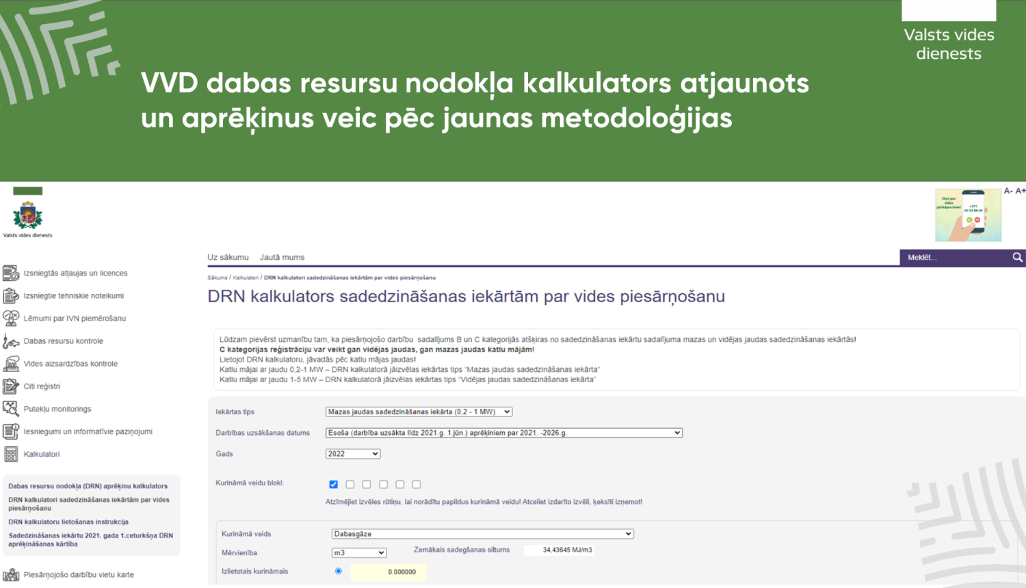Open the Jautā mums menu item
Screen dimensions: 1026x588
[x=281, y=256]
